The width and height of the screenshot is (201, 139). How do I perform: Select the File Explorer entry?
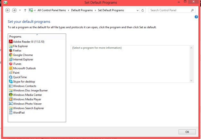[x=20, y=46]
